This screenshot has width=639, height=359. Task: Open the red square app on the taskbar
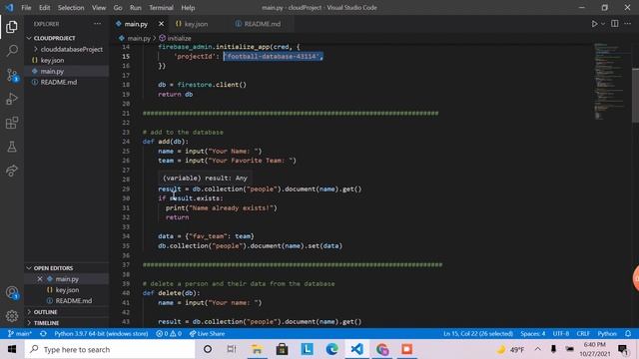tap(406, 349)
